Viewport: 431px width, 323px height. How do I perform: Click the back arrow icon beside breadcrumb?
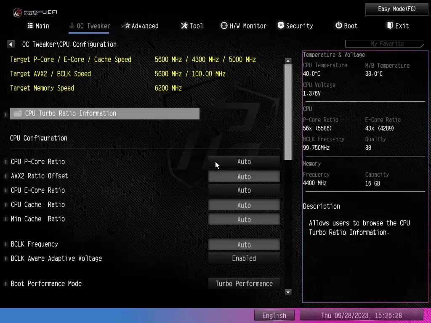click(11, 44)
